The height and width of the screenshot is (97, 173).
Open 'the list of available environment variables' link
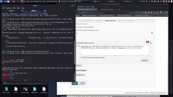[x=94, y=57]
